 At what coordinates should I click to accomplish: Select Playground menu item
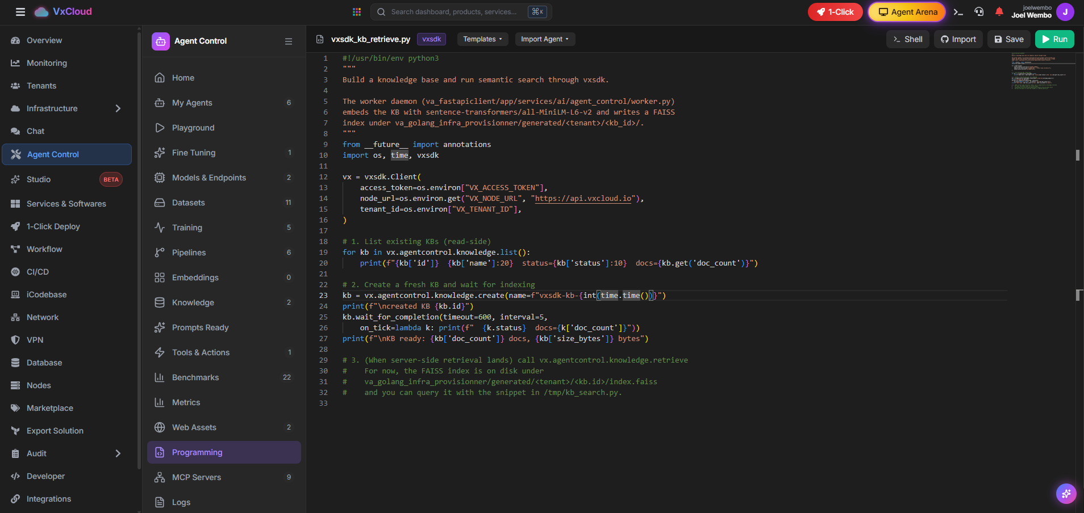pyautogui.click(x=224, y=128)
